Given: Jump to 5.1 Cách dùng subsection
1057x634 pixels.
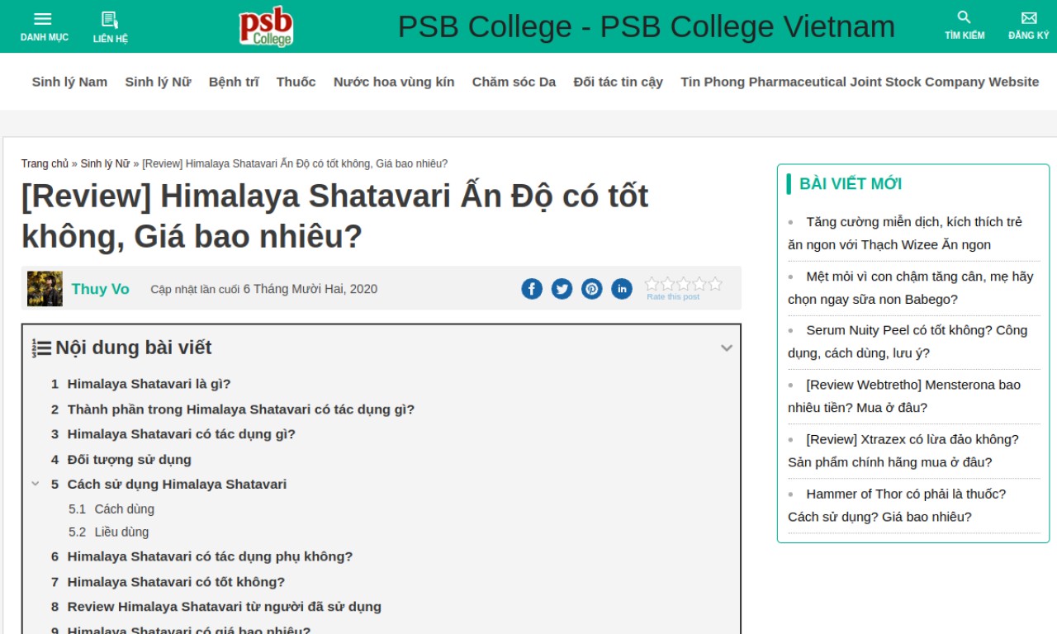Looking at the screenshot, I should click(124, 509).
